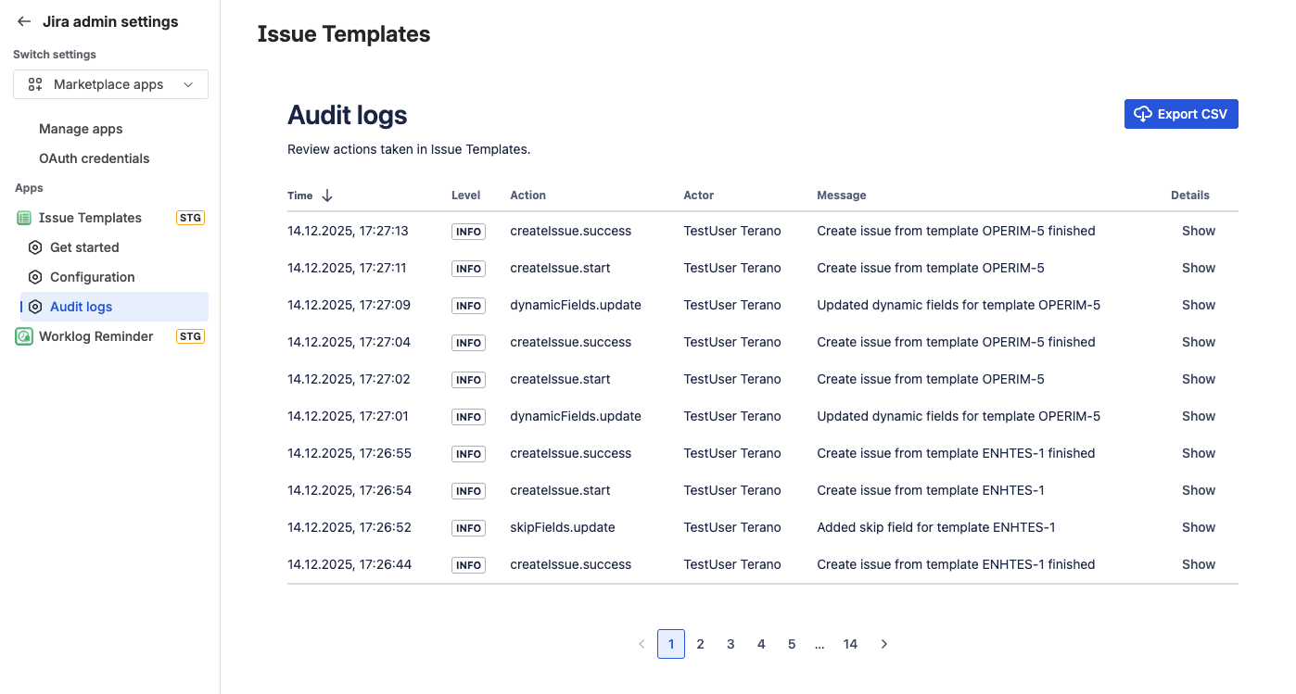Click the back arrow to leave admin settings
Image resolution: width=1296 pixels, height=694 pixels.
pyautogui.click(x=23, y=21)
